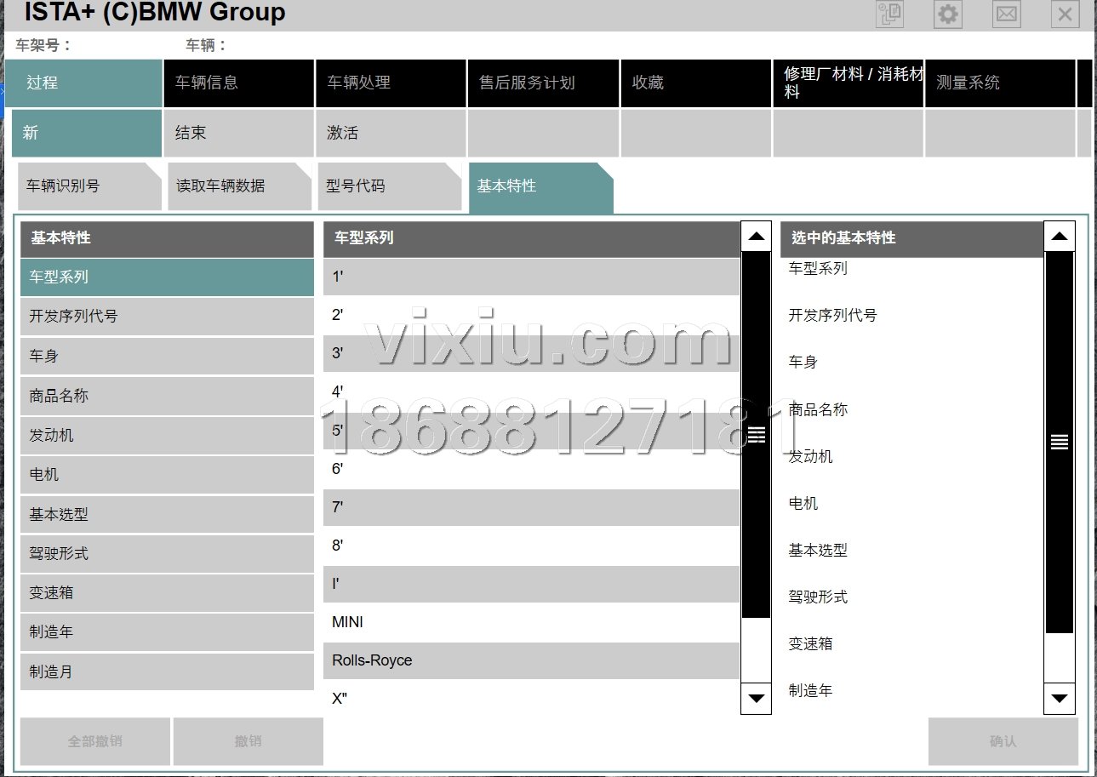The height and width of the screenshot is (777, 1097).
Task: Select MINI from the model series list
Action: 531,622
